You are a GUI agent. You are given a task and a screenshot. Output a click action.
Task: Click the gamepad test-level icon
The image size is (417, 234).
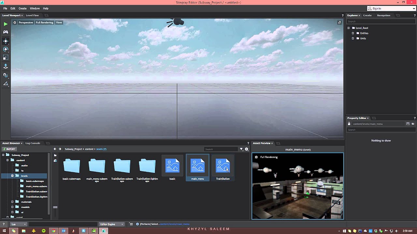coord(6,32)
